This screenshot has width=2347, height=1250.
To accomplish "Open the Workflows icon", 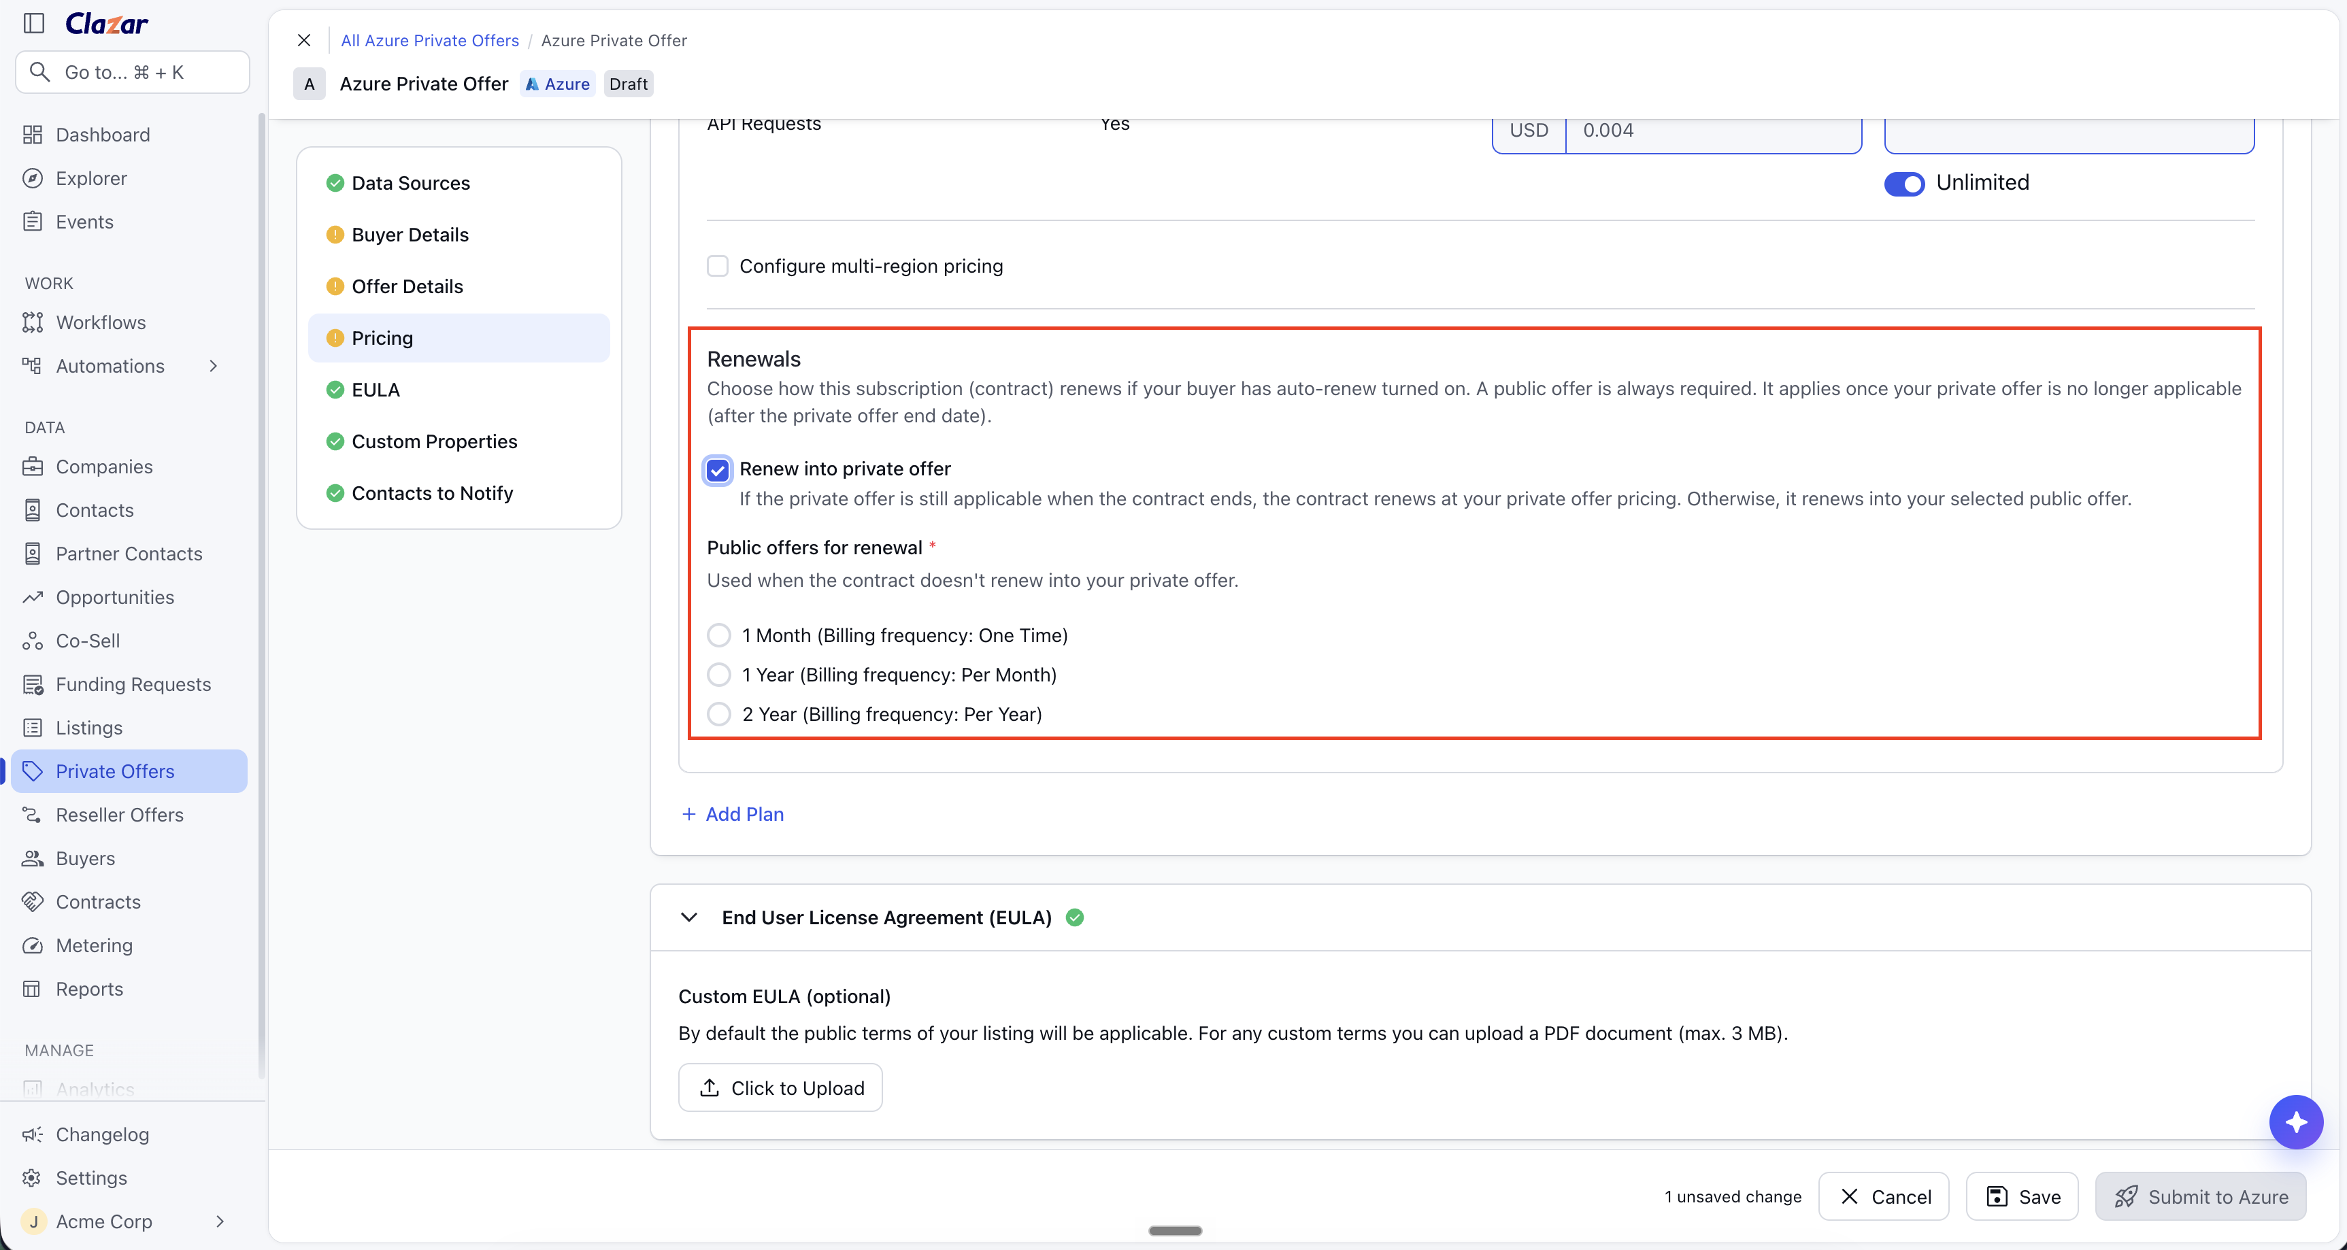I will coord(33,322).
